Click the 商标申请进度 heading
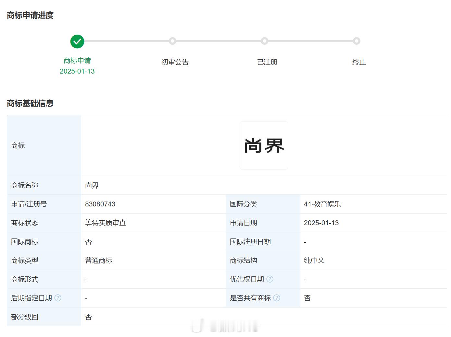Viewport: 451px width, 337px height. [x=30, y=15]
